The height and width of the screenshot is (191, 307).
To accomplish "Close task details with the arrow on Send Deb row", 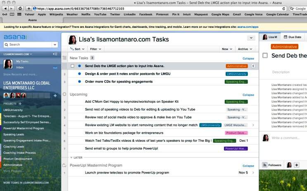I will [253, 66].
